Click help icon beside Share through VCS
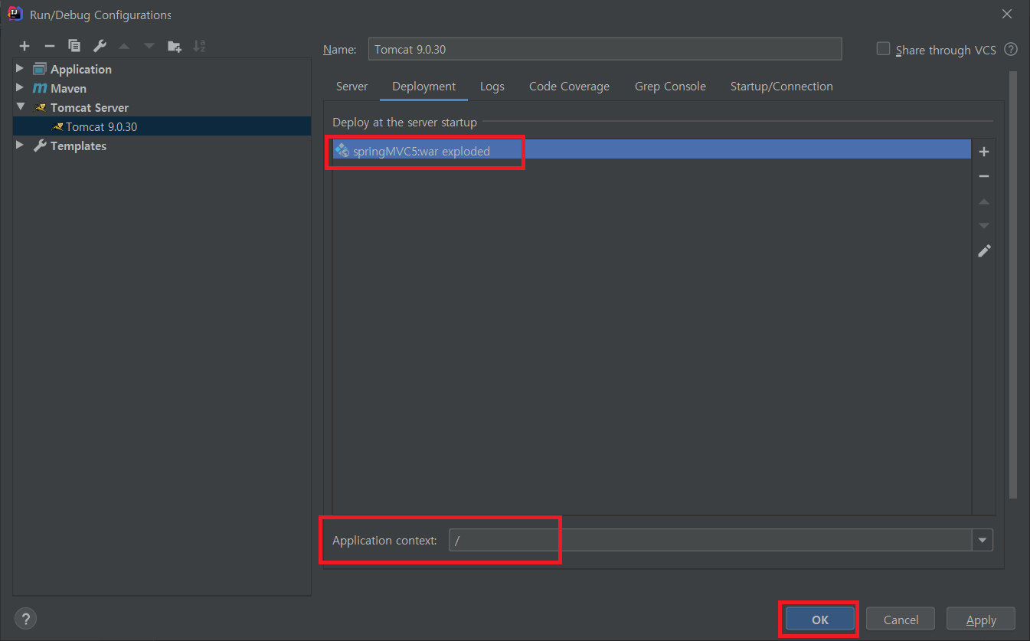This screenshot has width=1030, height=641. (x=1011, y=50)
